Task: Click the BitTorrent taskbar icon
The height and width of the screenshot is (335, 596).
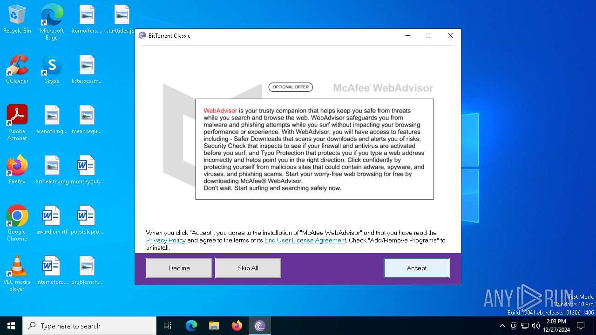Action: (260, 326)
